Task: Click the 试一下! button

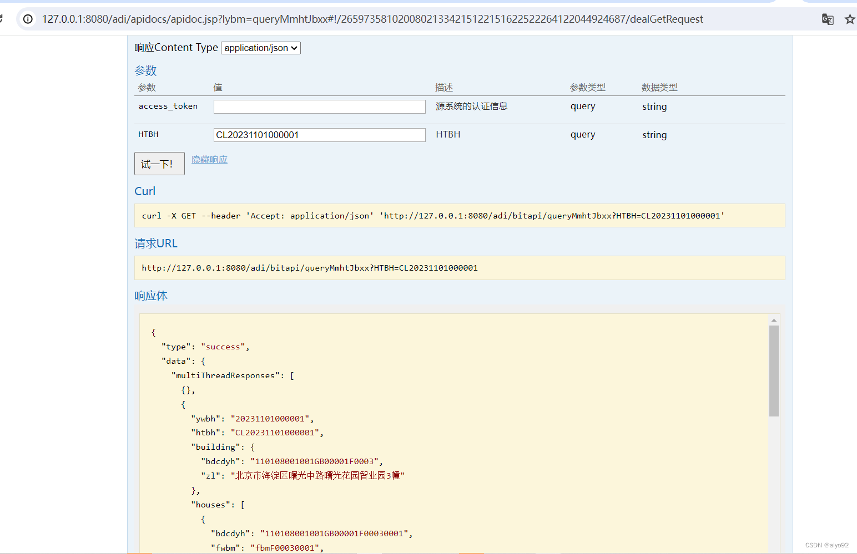Action: point(159,164)
